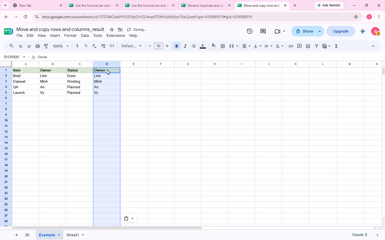Format as currency with dollar icon
Image resolution: width=385 pixels, height=240 pixels.
click(77, 46)
